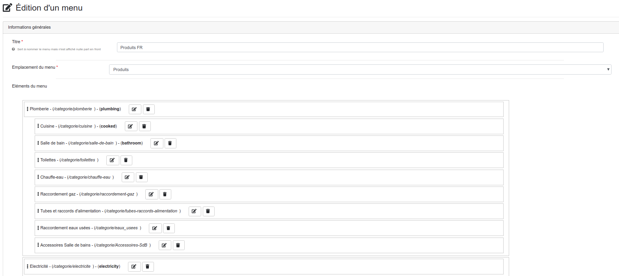Delete the Plomberie menu item
The width and height of the screenshot is (619, 276).
point(148,109)
